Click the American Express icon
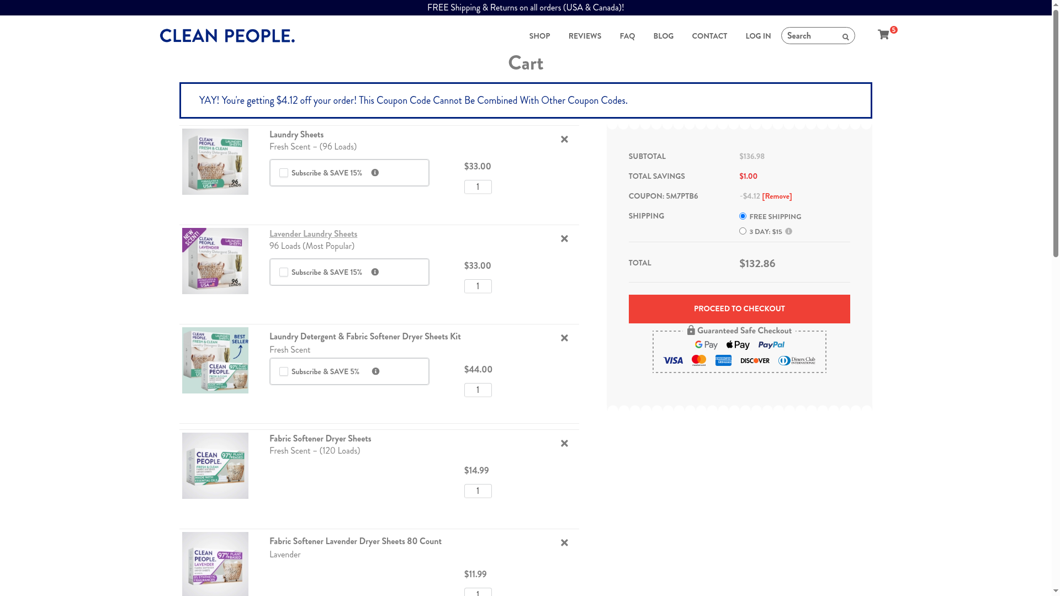 click(x=723, y=360)
